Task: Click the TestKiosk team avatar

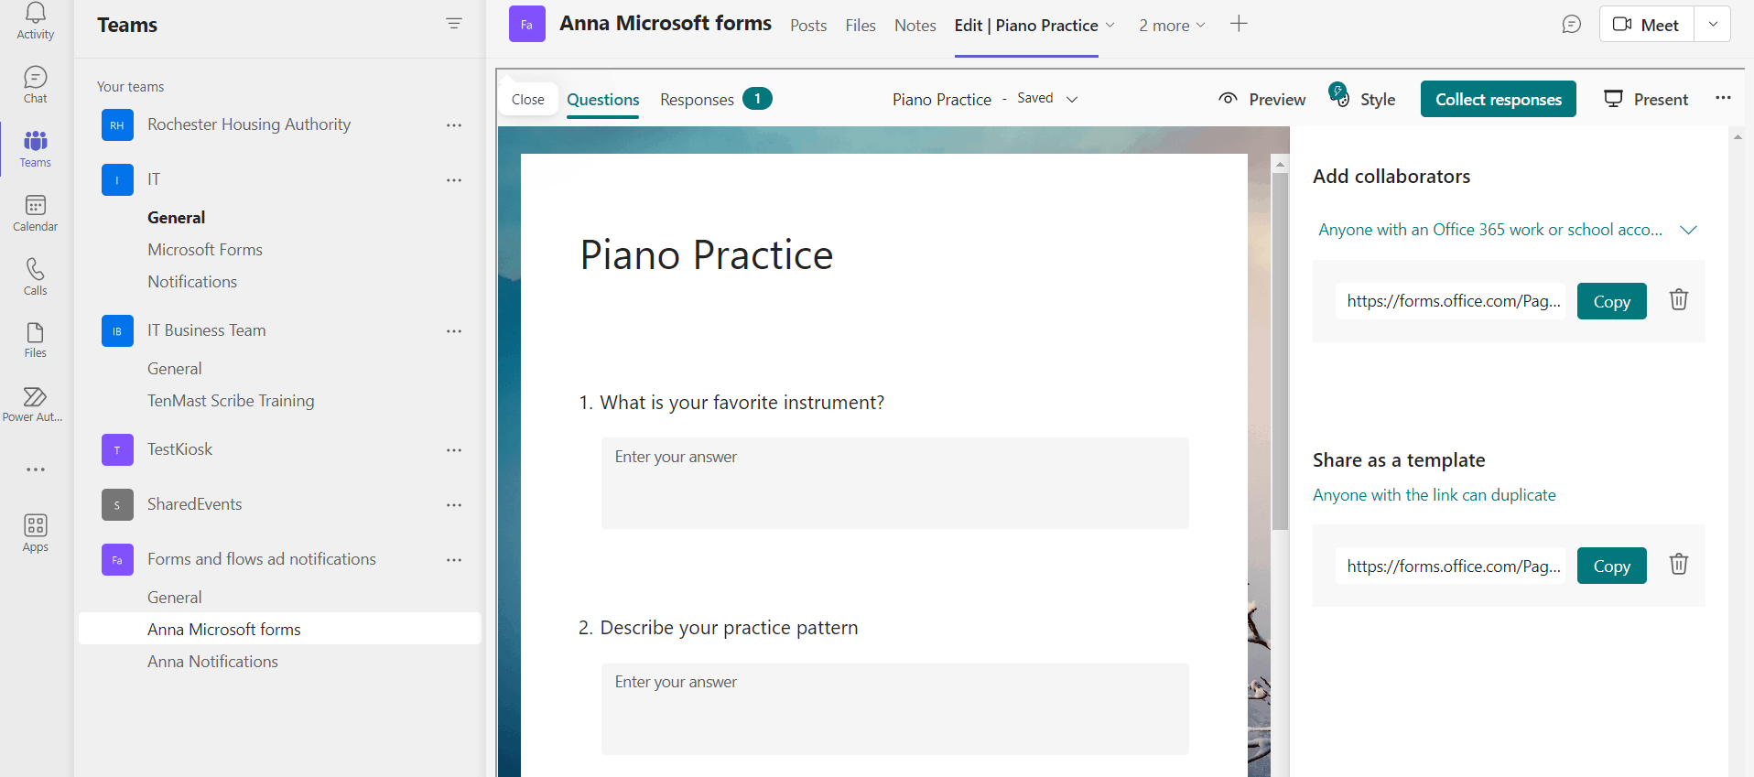Action: click(117, 450)
